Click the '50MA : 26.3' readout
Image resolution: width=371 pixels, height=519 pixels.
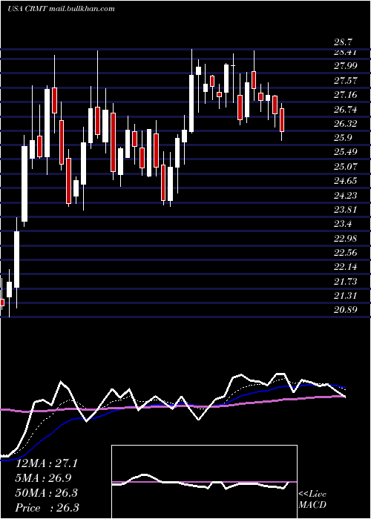pyautogui.click(x=47, y=493)
